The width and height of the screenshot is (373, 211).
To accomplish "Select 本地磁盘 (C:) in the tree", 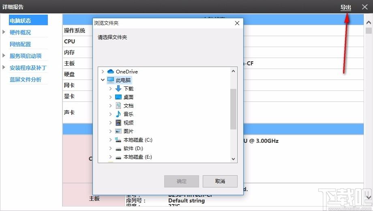I will 138,140.
